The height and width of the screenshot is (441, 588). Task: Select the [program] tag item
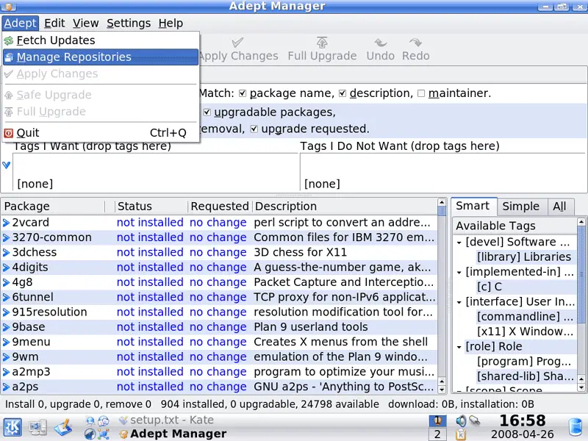tap(524, 362)
